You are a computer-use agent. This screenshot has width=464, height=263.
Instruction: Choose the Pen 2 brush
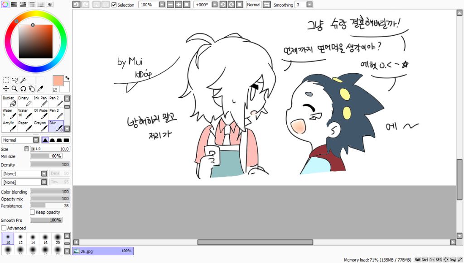56,101
